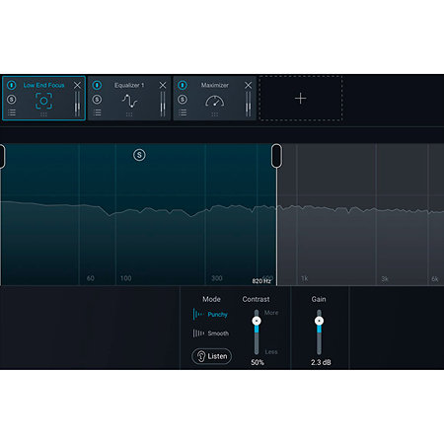
Task: Click the Low End Focus title
Action: pos(43,85)
